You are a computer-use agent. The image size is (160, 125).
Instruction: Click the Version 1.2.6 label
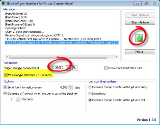pyautogui.click(x=147, y=120)
